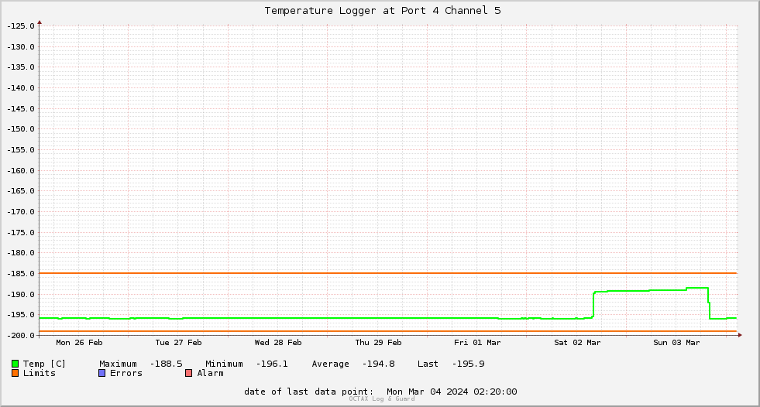Click the -170.0 y-axis label
The width and height of the screenshot is (760, 407).
(20, 212)
